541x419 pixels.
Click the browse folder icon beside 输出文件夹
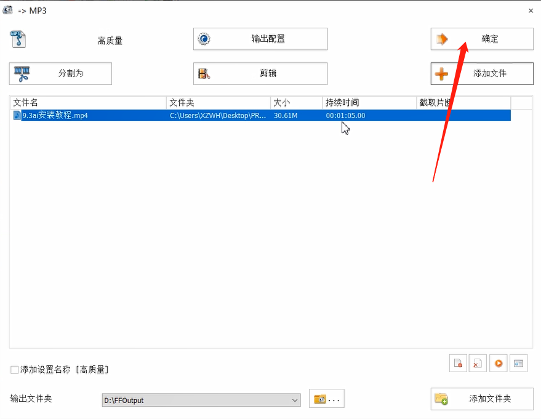(x=326, y=399)
